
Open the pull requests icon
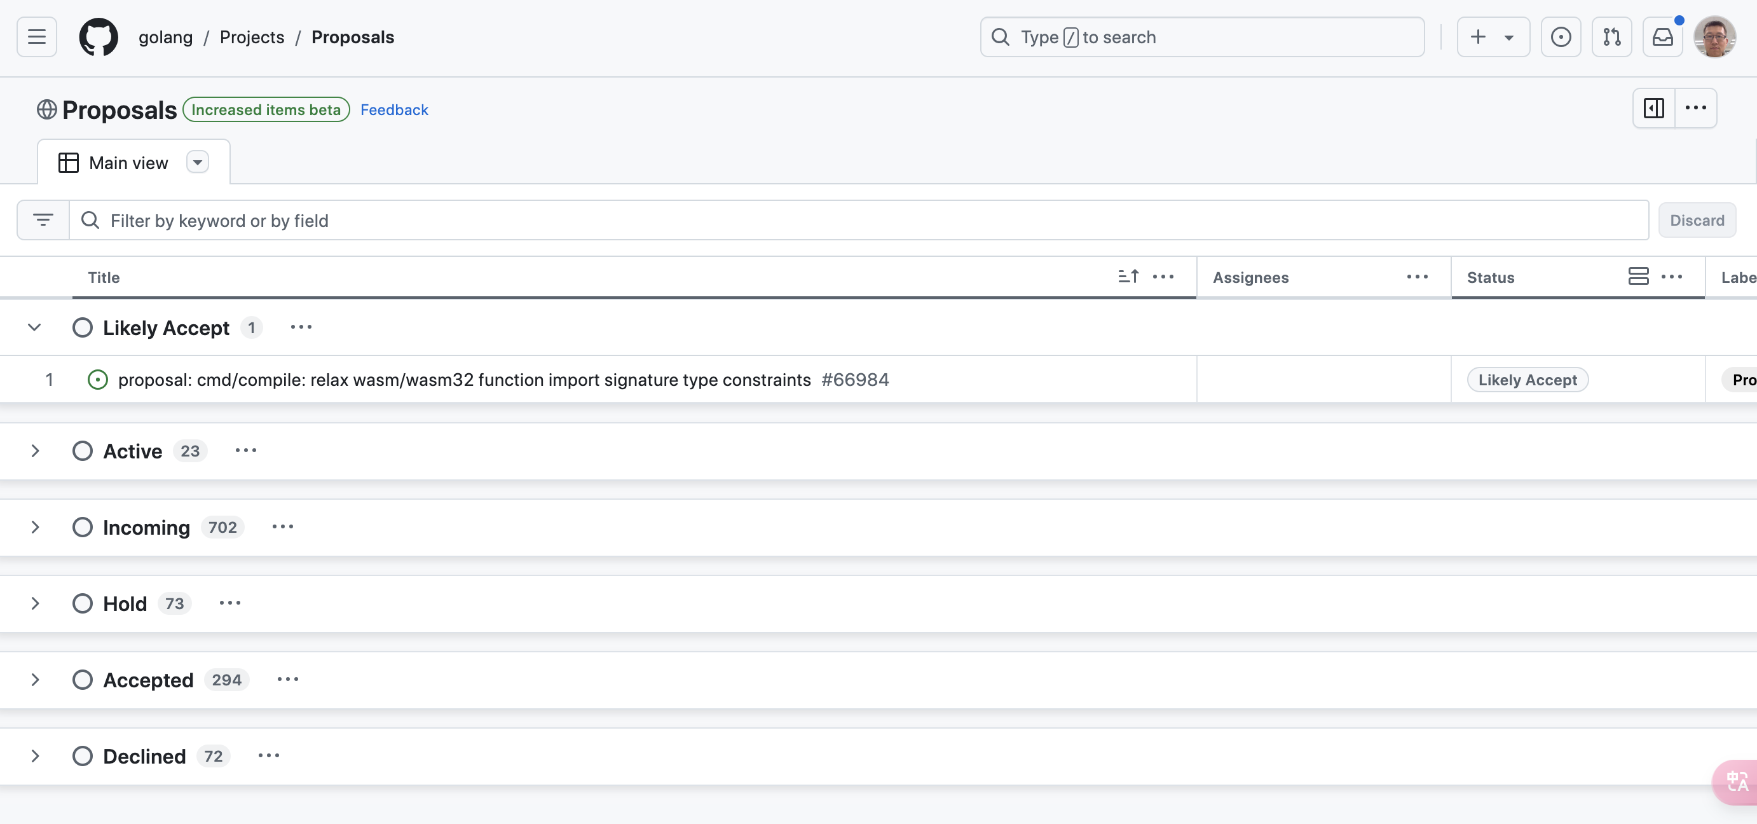1611,37
